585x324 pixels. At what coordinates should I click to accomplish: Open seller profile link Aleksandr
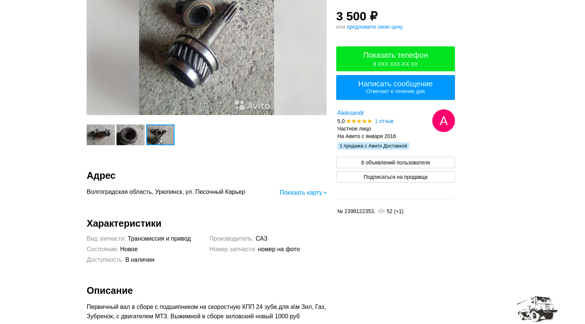coord(351,113)
